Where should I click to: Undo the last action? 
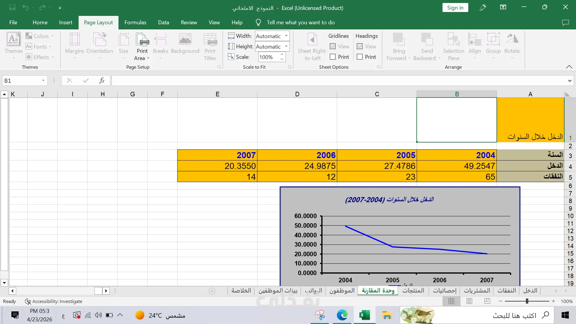25,7
